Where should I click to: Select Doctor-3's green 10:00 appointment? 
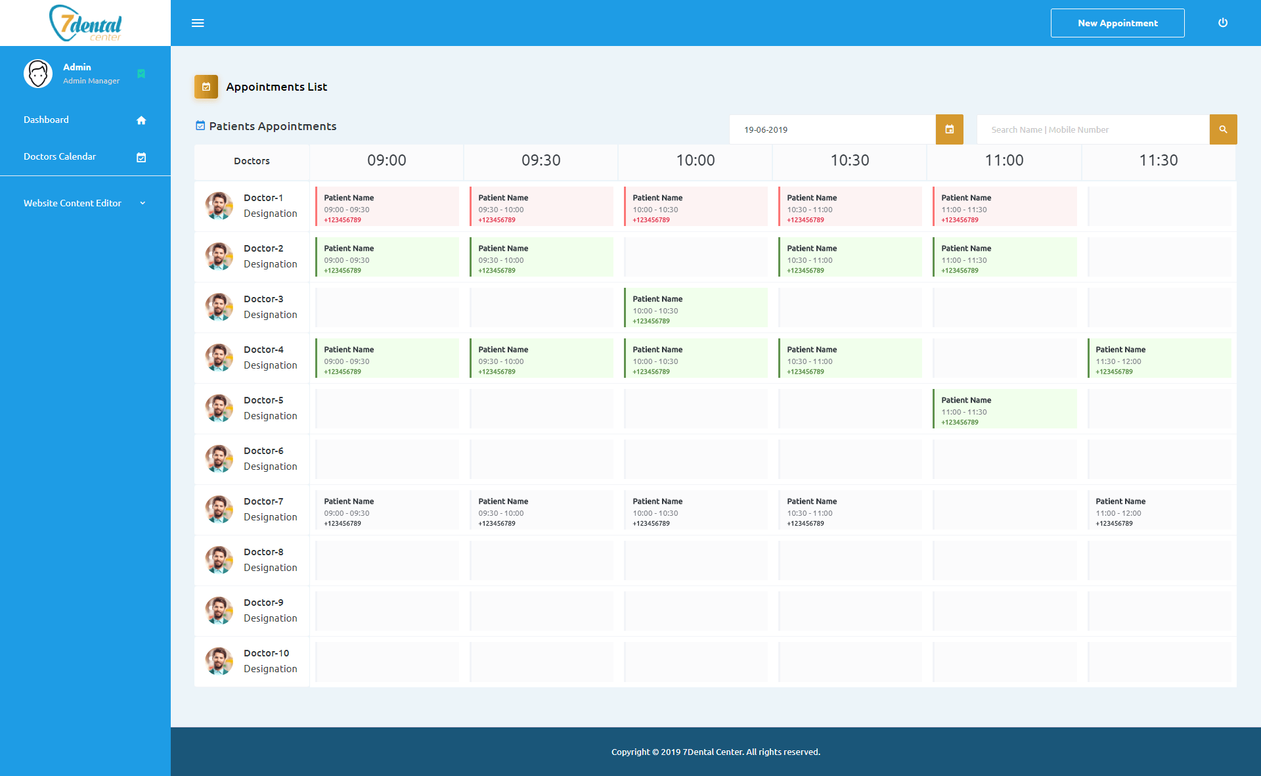tap(696, 308)
